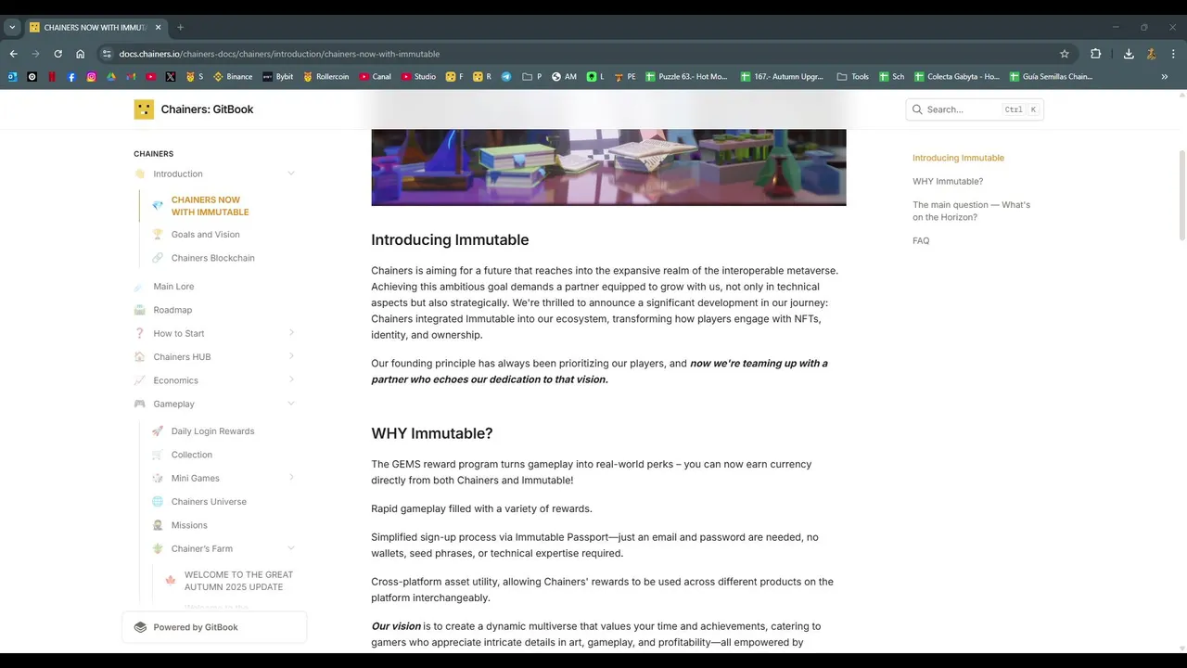Open the Netflix bookmark icon
The image size is (1187, 668).
(x=52, y=77)
